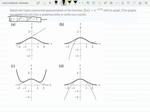
Task: Exit full screen mode
Action: tap(146, 3)
